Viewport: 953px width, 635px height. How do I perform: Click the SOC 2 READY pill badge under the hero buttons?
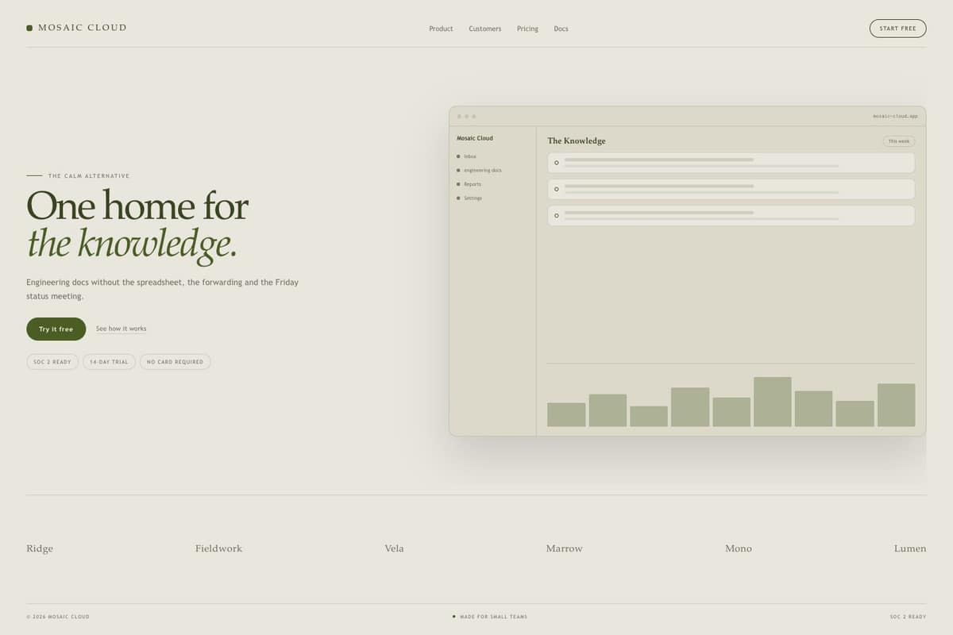[52, 362]
